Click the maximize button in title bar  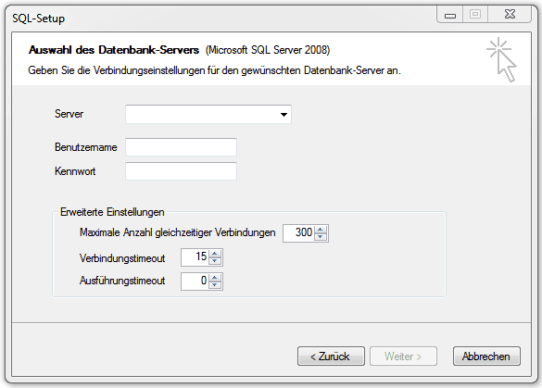click(x=475, y=15)
